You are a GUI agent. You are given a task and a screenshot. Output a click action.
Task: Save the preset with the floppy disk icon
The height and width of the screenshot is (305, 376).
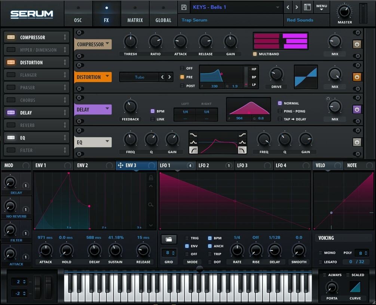pos(184,7)
